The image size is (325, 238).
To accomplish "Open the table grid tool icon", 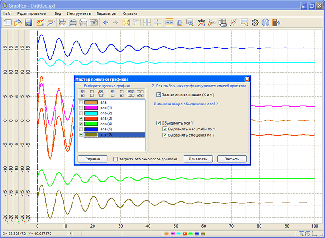I will [x=222, y=22].
